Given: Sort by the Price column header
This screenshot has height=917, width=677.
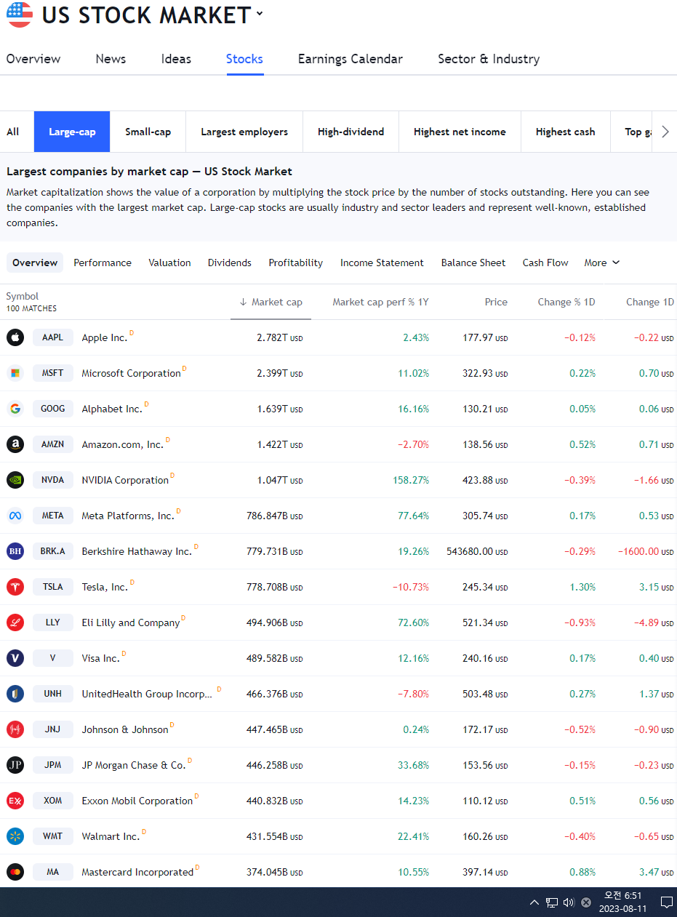Looking at the screenshot, I should 496,302.
